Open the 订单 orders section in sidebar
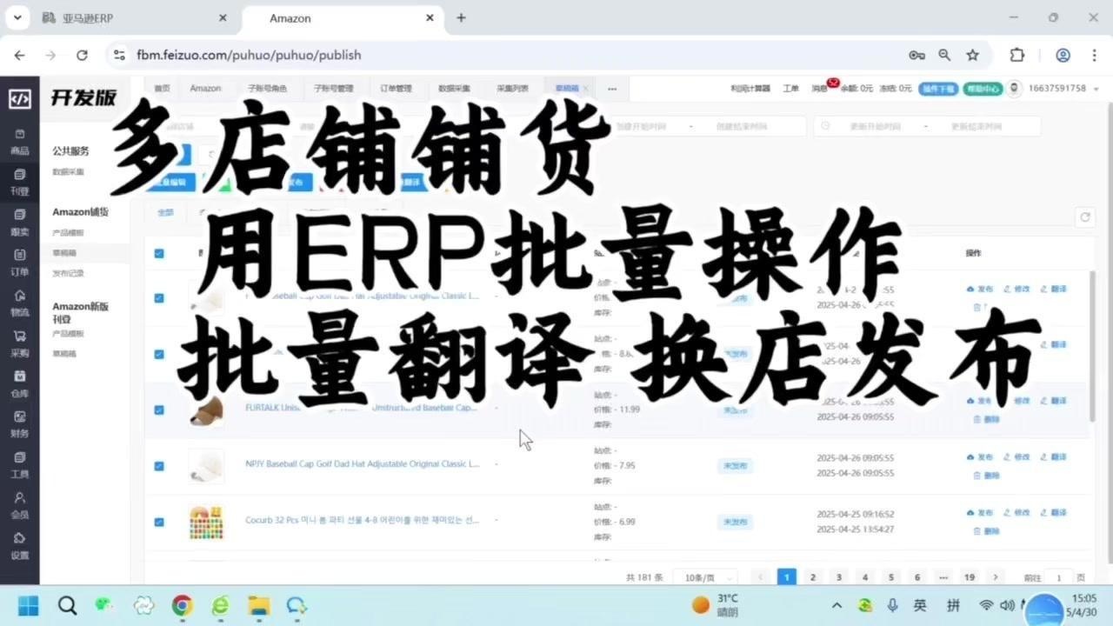Image resolution: width=1113 pixels, height=626 pixels. pos(19,263)
